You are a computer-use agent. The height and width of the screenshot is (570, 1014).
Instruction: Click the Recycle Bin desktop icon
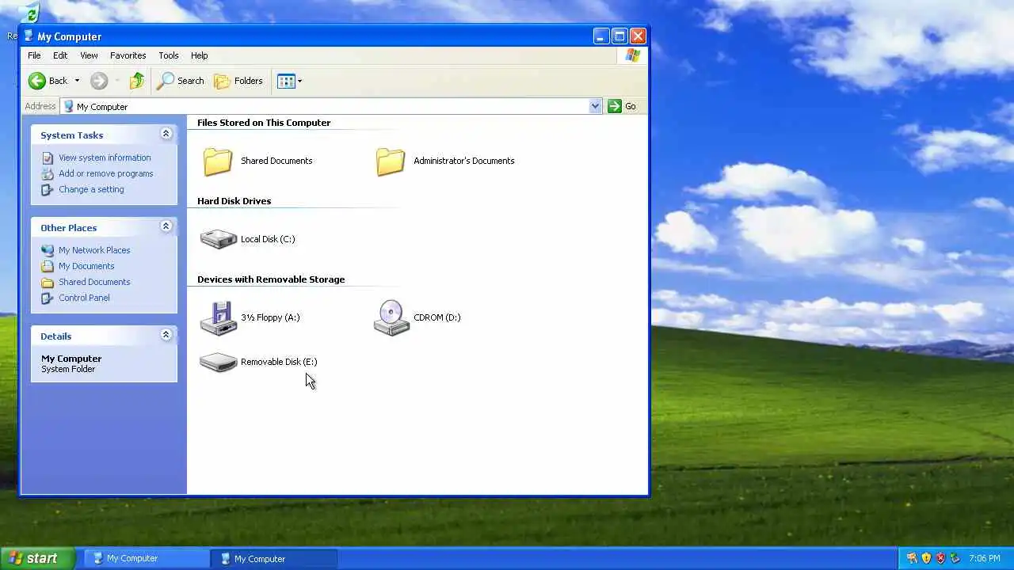(x=28, y=13)
